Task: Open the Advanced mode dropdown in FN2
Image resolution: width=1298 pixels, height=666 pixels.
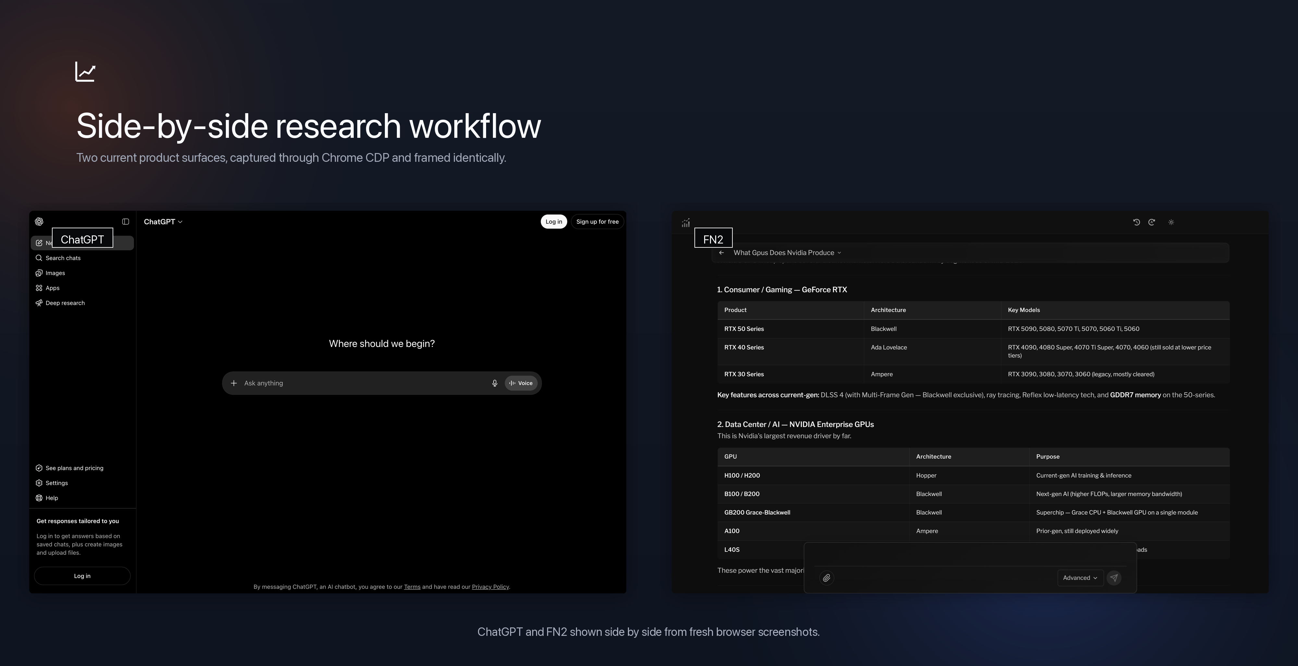Action: [1080, 578]
